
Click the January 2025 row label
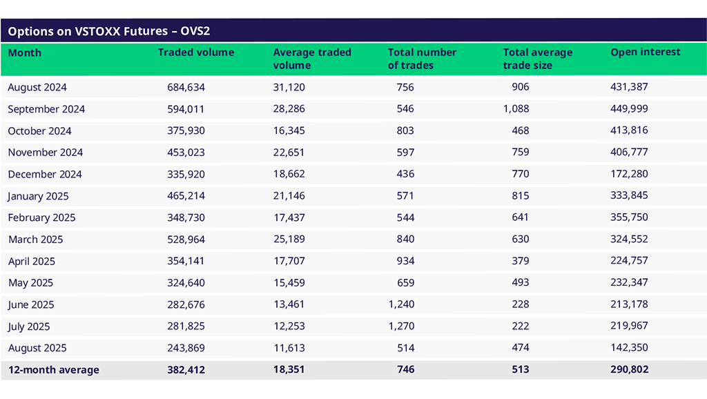[38, 196]
